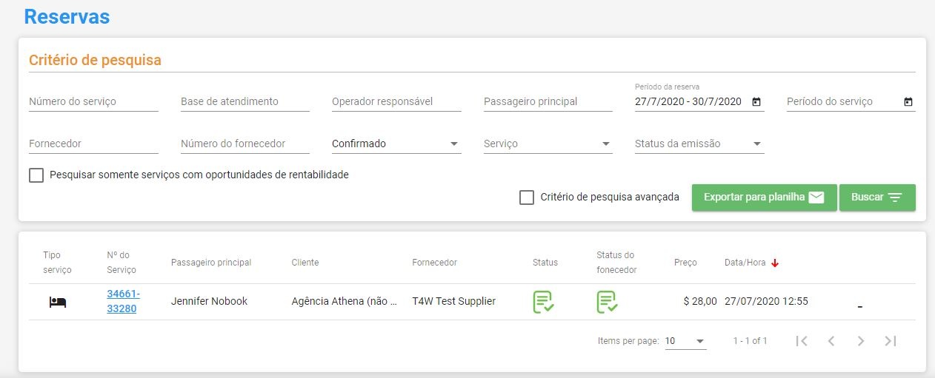Click the green confirmed Status icon
This screenshot has width=935, height=378.
[543, 302]
